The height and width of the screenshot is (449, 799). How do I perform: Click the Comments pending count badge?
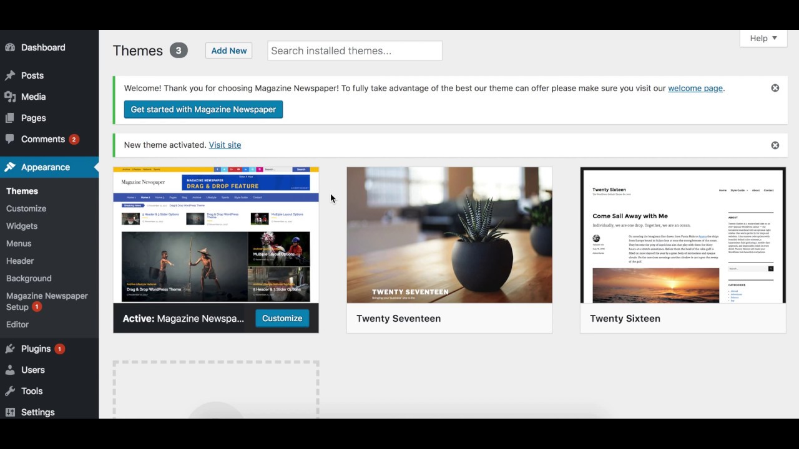tap(74, 139)
